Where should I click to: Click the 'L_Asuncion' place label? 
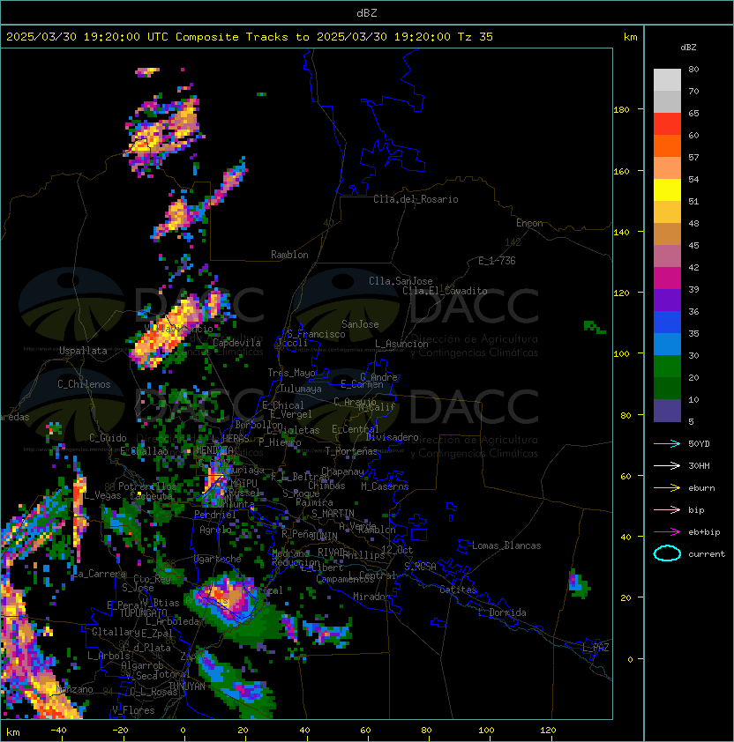401,344
